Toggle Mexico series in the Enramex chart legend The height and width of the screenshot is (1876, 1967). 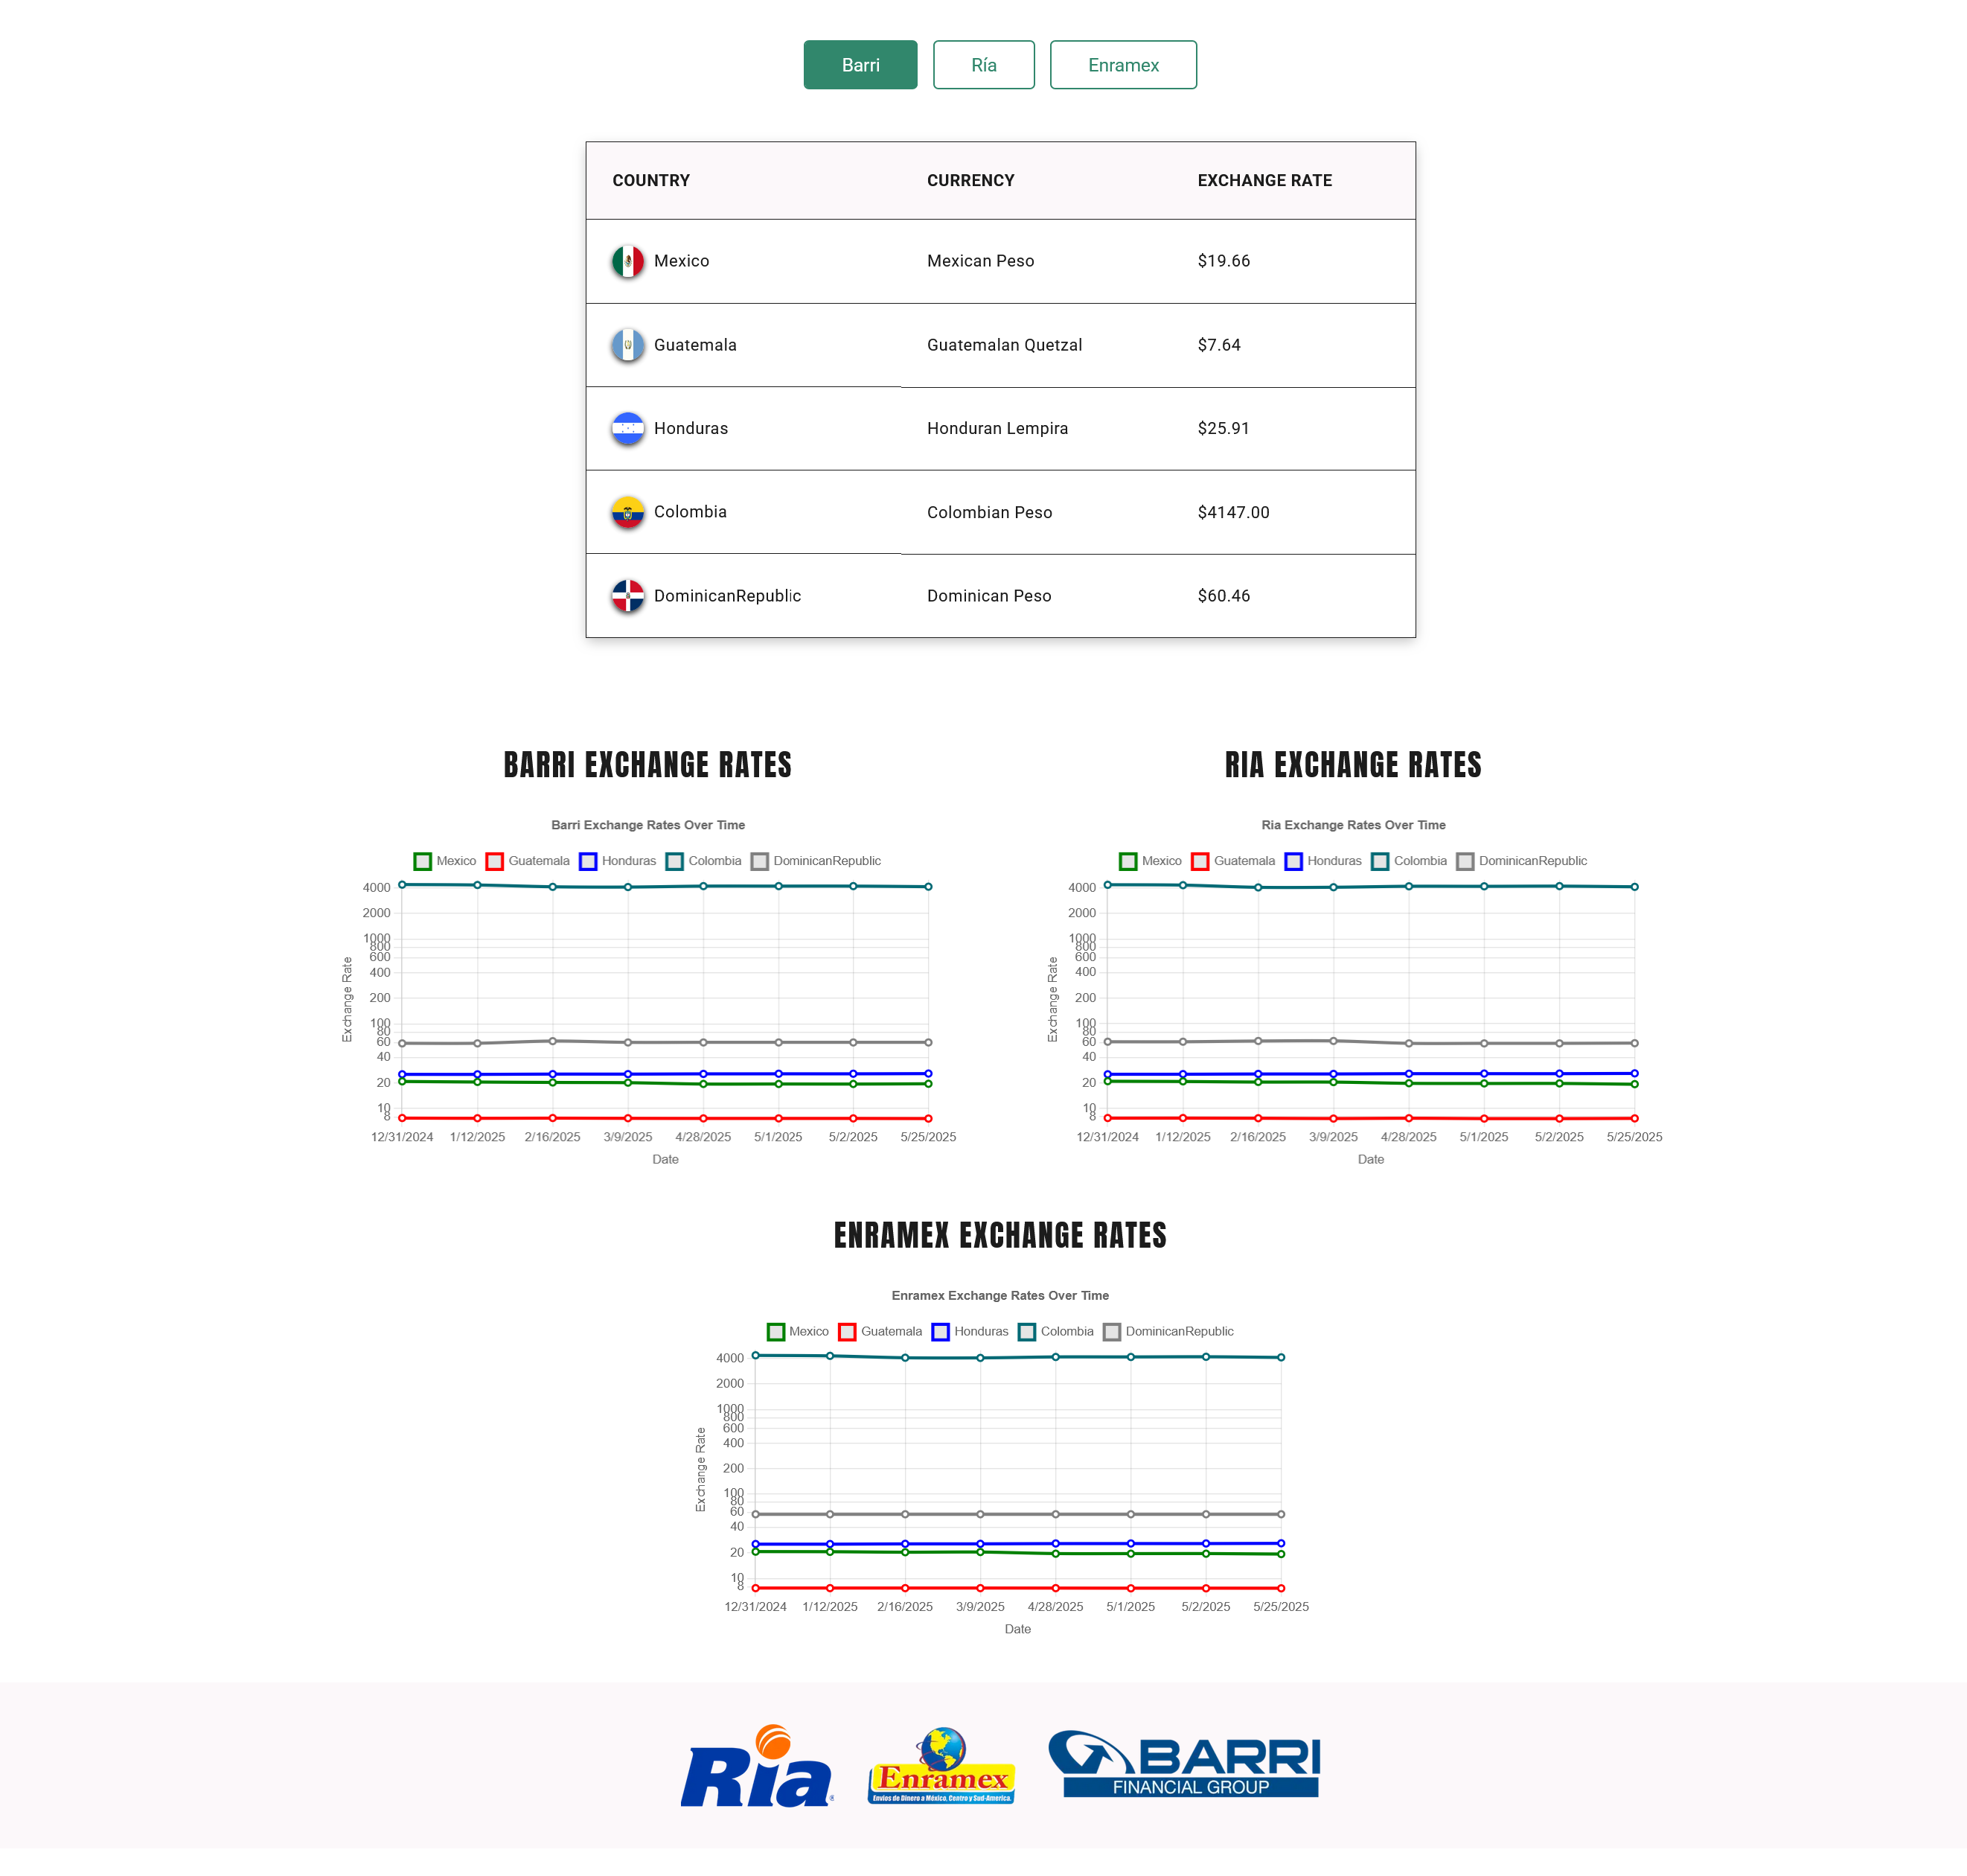tap(798, 1331)
